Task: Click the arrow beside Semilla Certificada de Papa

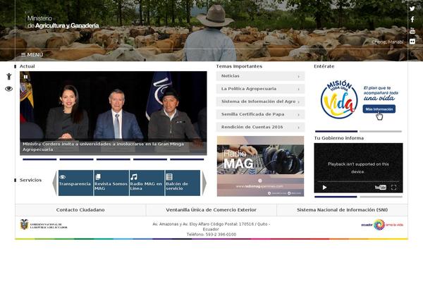Action: click(299, 115)
